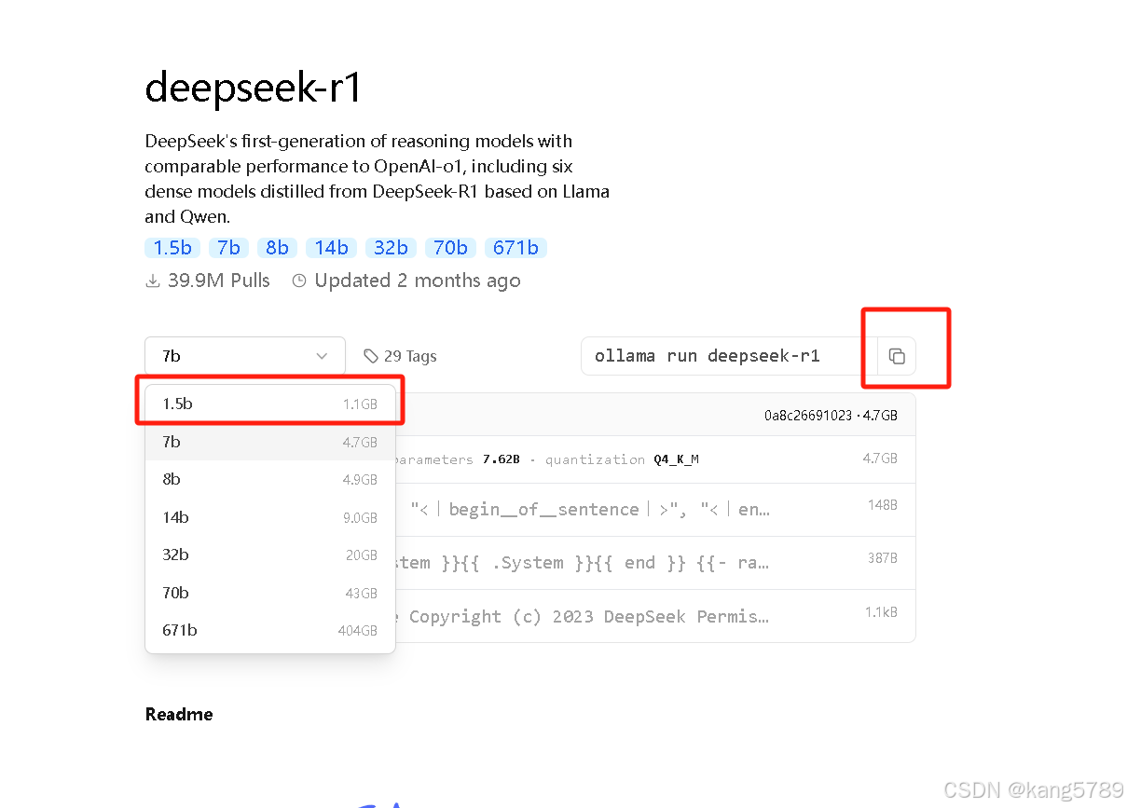
Task: Click the model description paragraph
Action: pyautogui.click(x=378, y=179)
